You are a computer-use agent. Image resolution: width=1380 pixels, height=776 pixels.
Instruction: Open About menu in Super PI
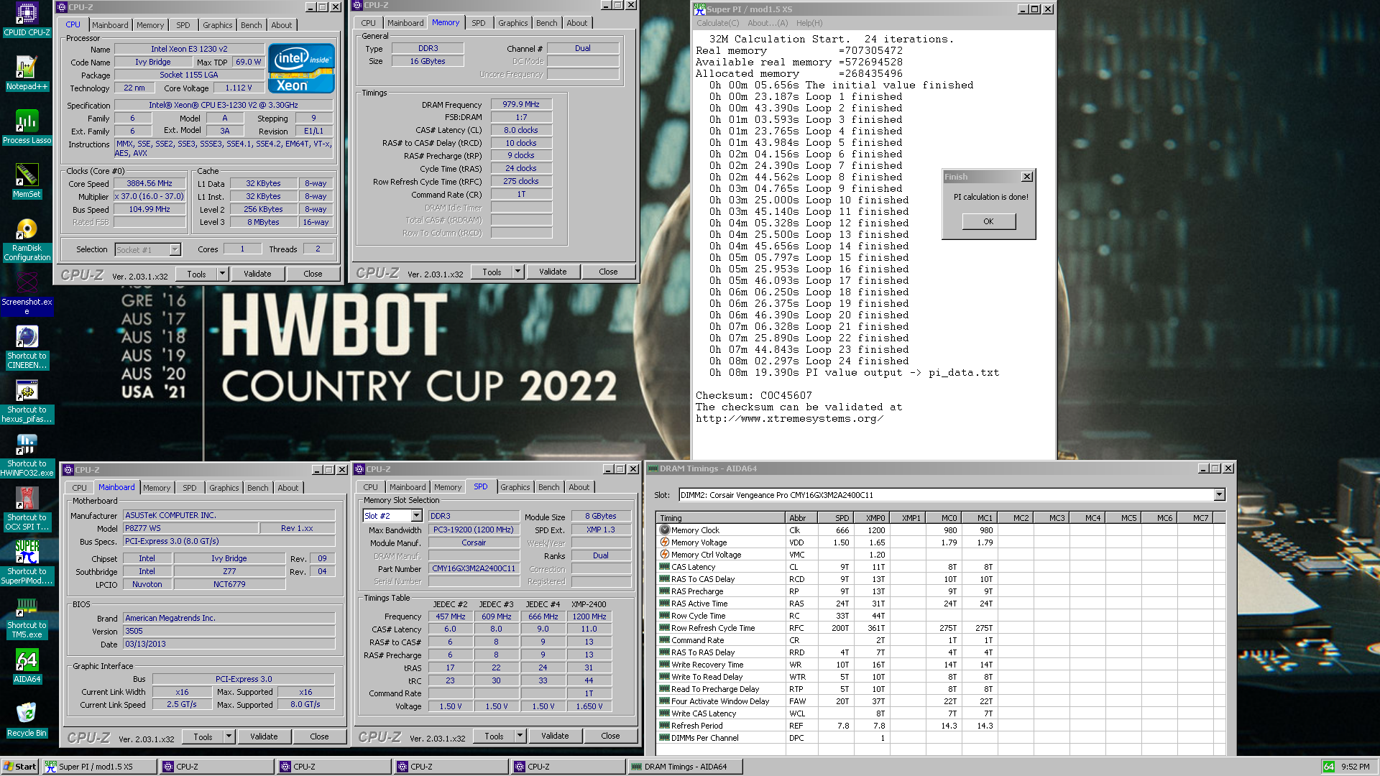point(768,23)
